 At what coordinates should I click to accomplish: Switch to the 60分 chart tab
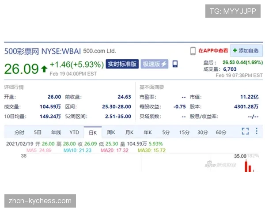coord(221,132)
